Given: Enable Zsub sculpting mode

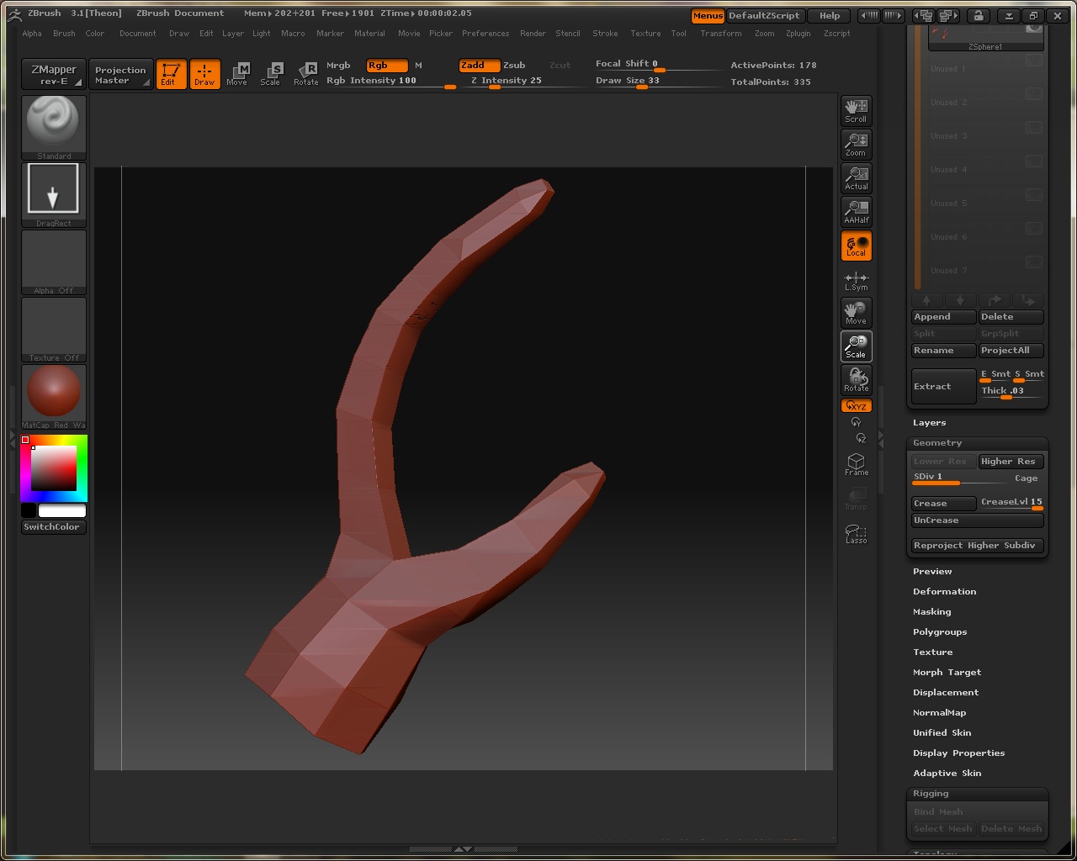Looking at the screenshot, I should click(514, 65).
